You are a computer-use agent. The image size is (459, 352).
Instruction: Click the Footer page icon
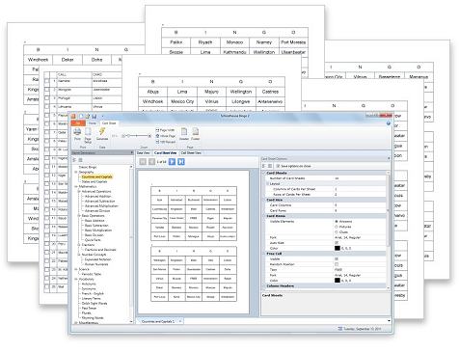(x=195, y=131)
